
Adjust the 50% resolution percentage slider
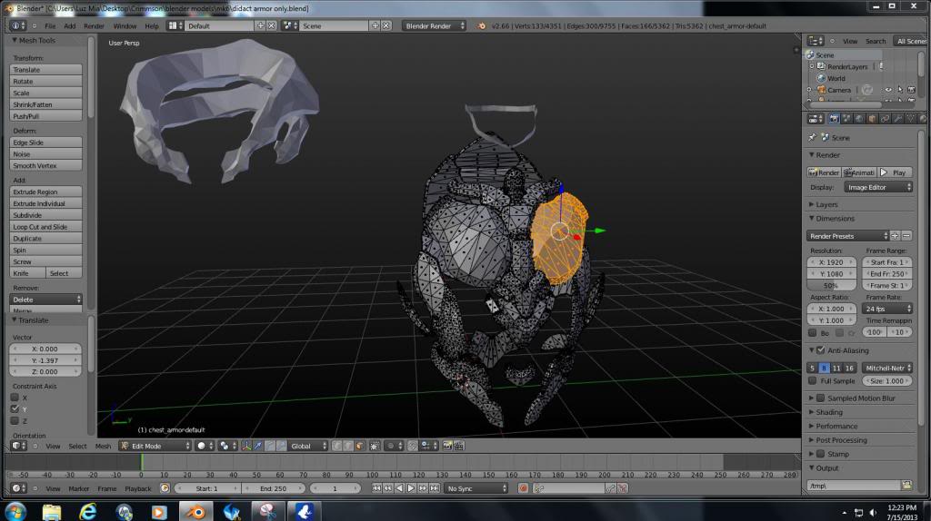point(831,286)
